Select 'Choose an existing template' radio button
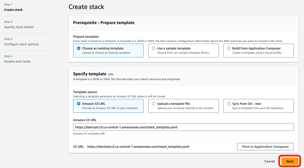This screenshot has height=168, width=304. tap(79, 48)
